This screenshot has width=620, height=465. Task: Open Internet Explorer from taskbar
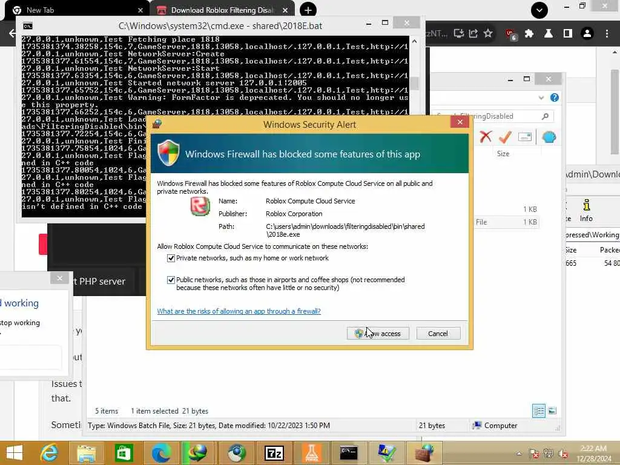[50, 453]
